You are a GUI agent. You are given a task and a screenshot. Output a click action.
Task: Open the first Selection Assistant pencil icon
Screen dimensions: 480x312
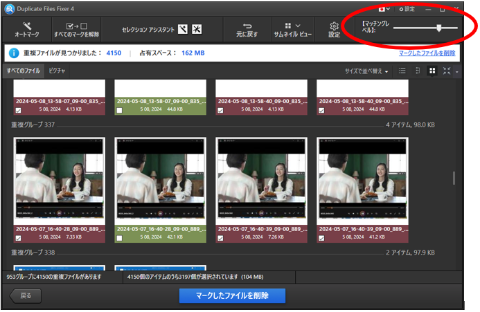tap(182, 29)
